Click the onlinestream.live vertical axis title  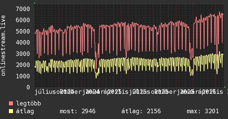tap(3, 46)
